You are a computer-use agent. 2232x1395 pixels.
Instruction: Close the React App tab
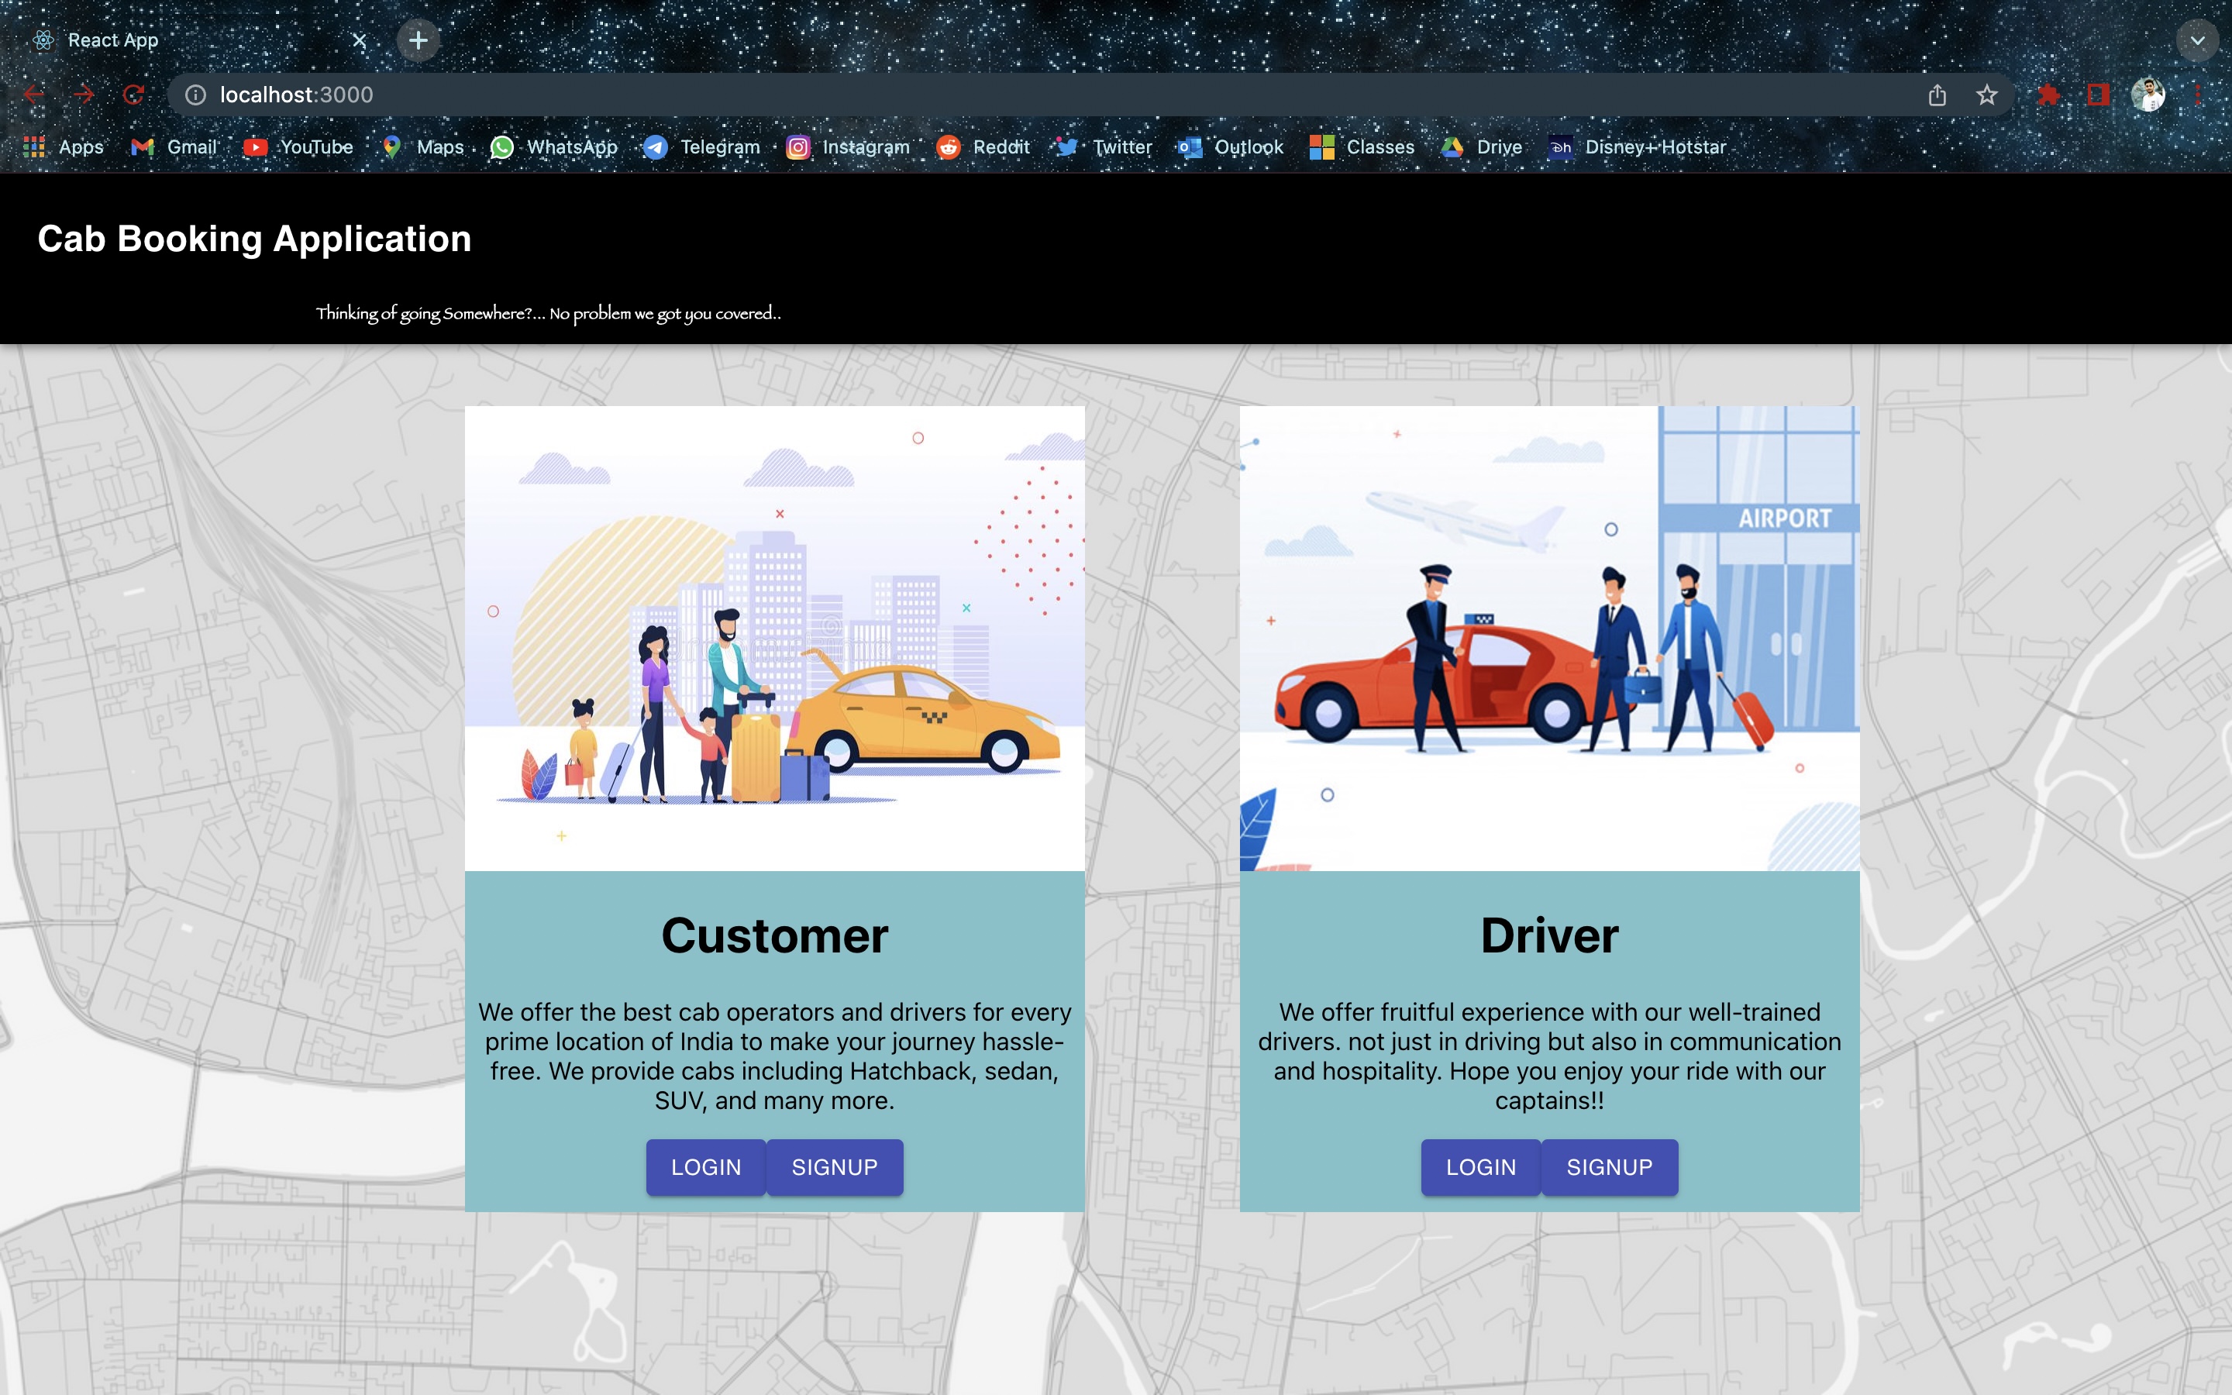tap(360, 40)
